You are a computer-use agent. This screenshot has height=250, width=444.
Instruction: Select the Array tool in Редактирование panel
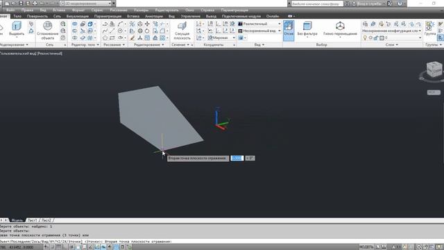[162, 37]
